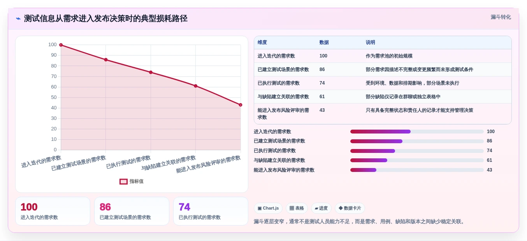Click the lightning icon beside the title
527x241 pixels.
(x=18, y=19)
